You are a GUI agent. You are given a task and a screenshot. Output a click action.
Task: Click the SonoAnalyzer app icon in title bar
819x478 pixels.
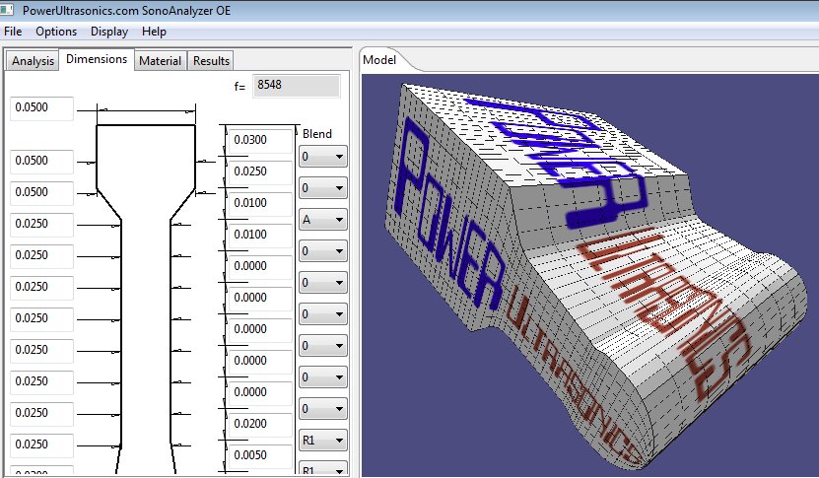(7, 10)
